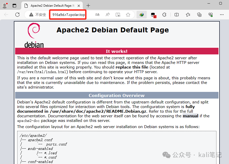This screenshot has height=164, width=229.
Task: Click the Configuration Overview header
Action: 117,95
